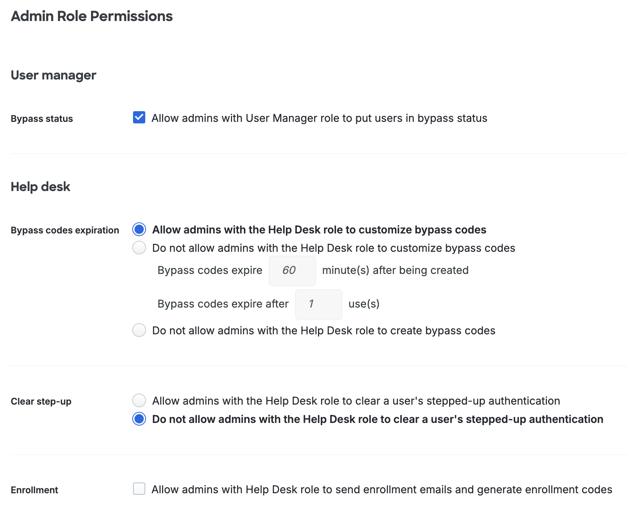This screenshot has height=507, width=628.
Task: Click the bypass codes uses field
Action: click(318, 304)
